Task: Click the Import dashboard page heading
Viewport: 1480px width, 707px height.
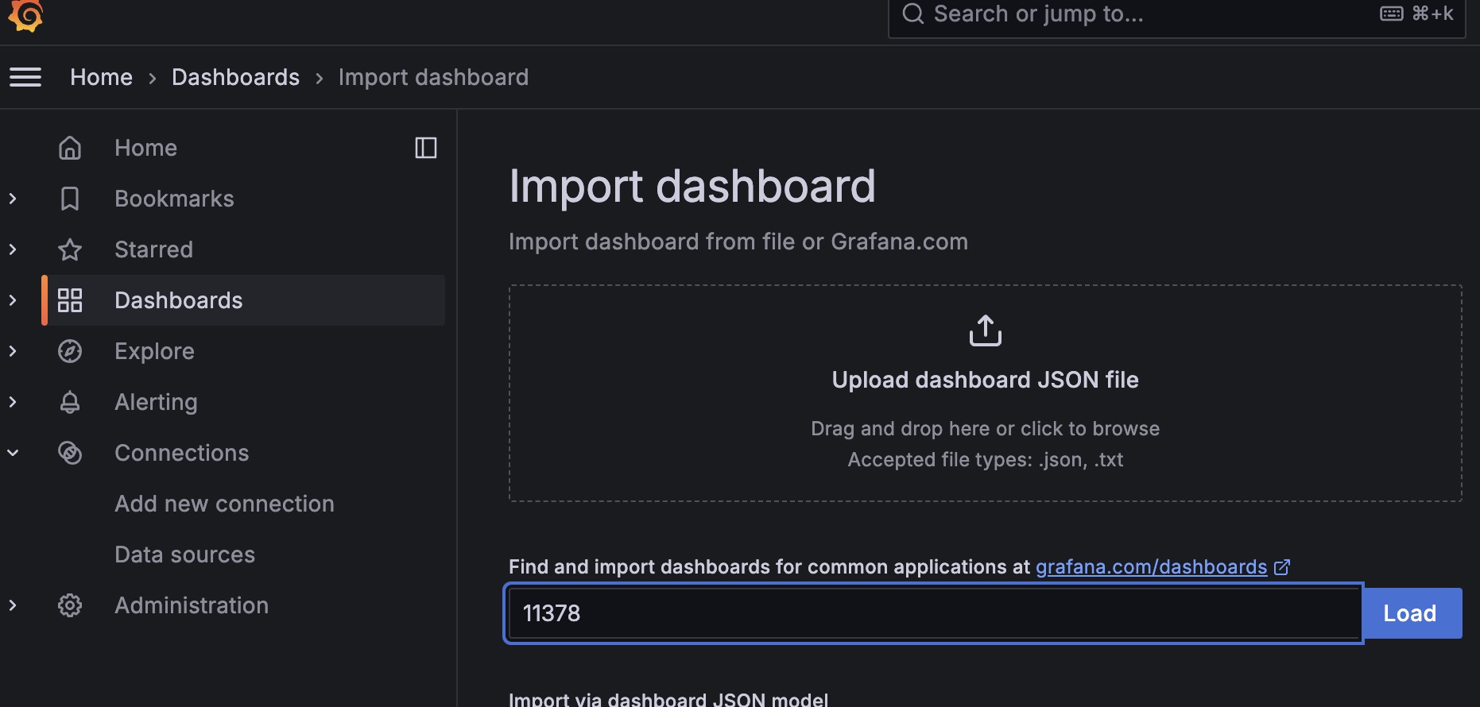Action: pos(692,187)
